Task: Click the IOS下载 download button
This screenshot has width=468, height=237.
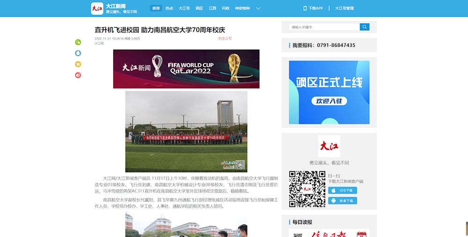Action: 343,191
